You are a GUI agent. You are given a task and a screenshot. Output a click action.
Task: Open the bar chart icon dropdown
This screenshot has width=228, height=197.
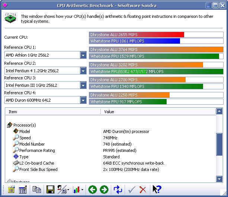click(83, 190)
